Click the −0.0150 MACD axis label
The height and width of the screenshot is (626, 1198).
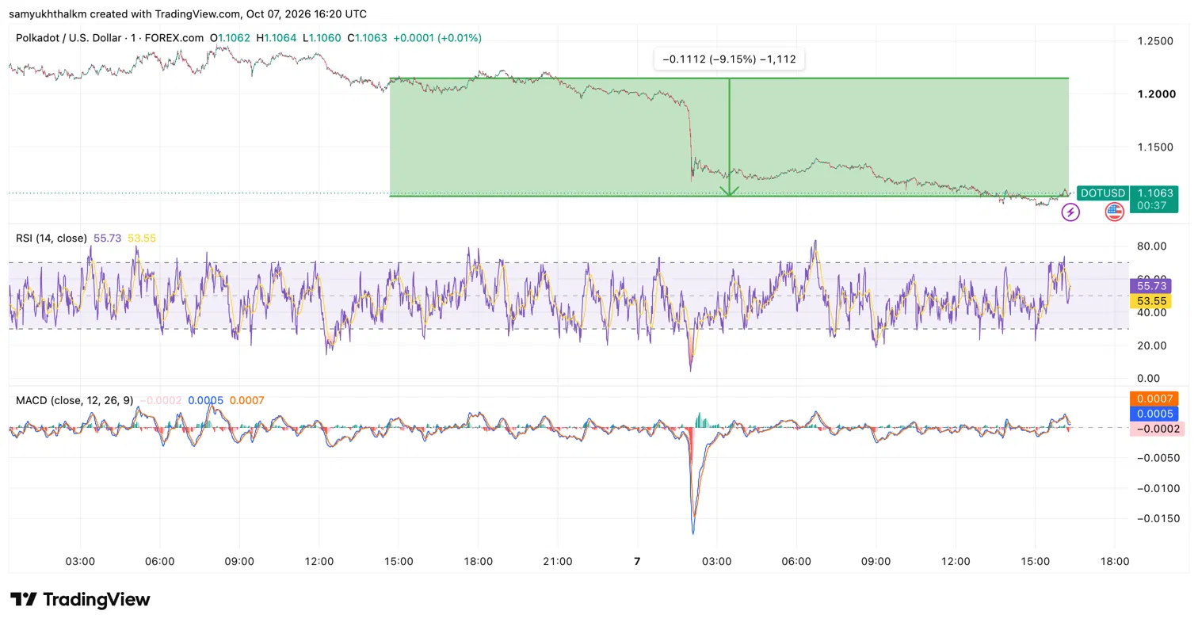click(1157, 518)
